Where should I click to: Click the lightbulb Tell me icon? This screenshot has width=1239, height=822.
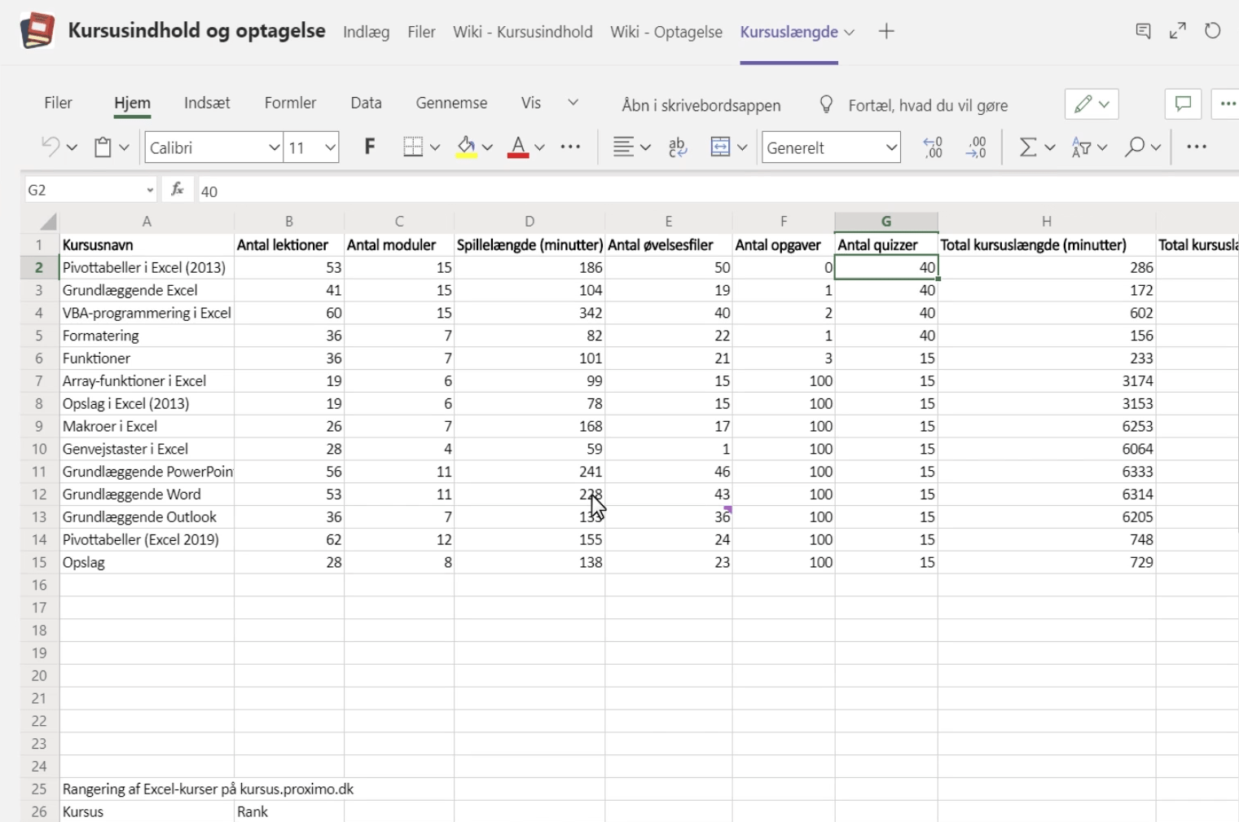(826, 104)
